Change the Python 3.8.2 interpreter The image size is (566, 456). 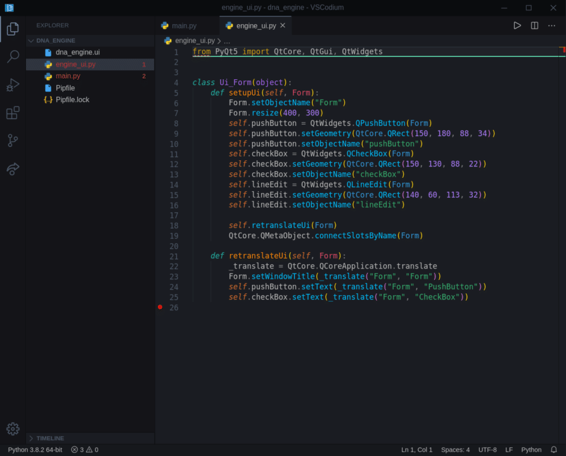(34, 450)
